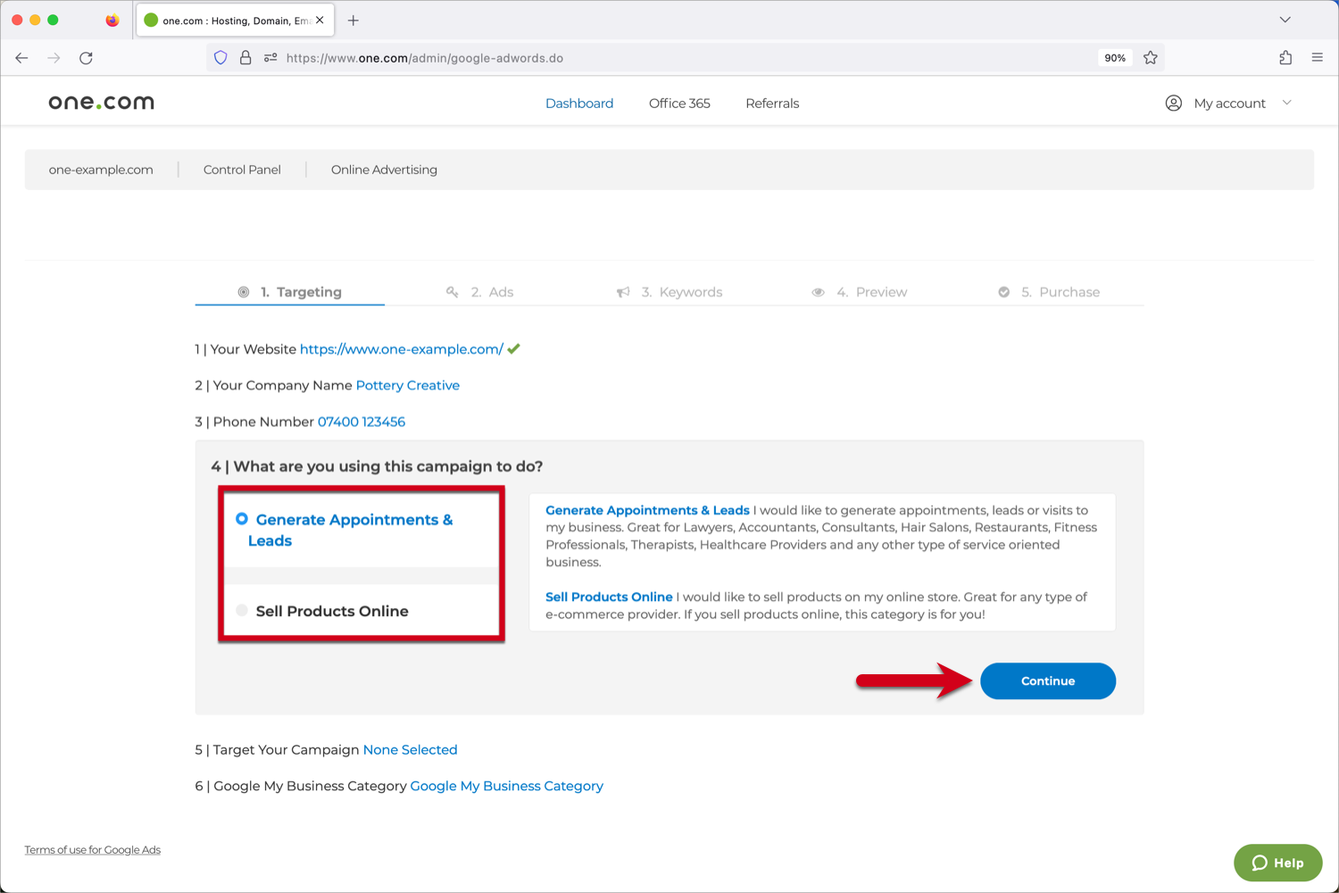Screen dimensions: 1339x893
Task: Switch to the Office 365 menu item
Action: coord(678,103)
